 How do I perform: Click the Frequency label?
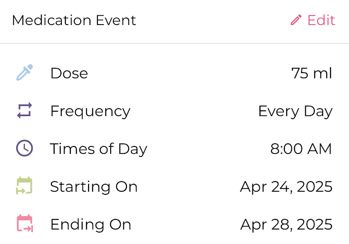click(x=90, y=111)
